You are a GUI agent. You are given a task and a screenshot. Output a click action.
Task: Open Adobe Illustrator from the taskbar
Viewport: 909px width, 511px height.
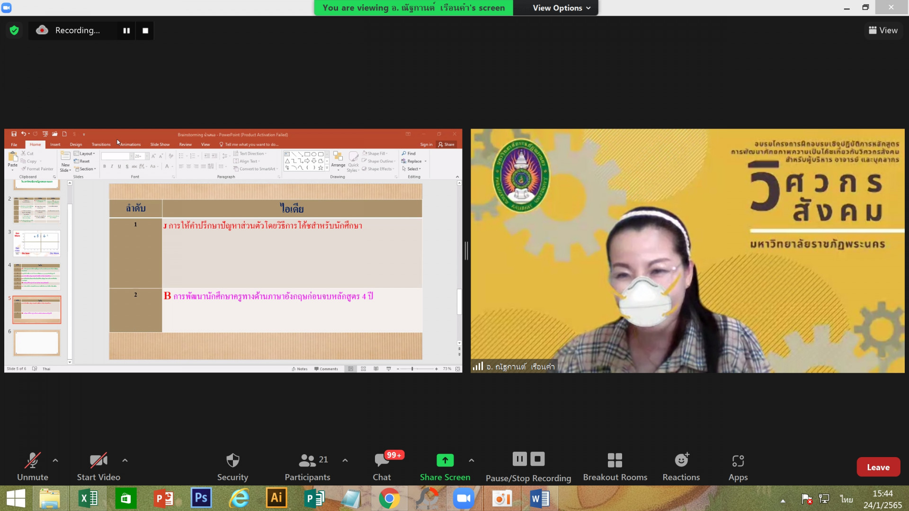pyautogui.click(x=276, y=499)
